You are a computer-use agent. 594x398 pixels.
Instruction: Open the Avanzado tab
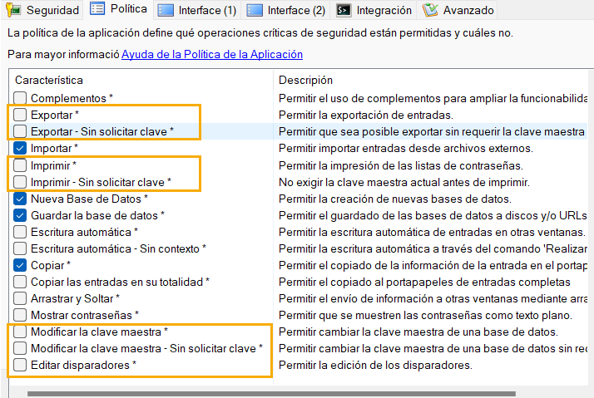pyautogui.click(x=458, y=10)
